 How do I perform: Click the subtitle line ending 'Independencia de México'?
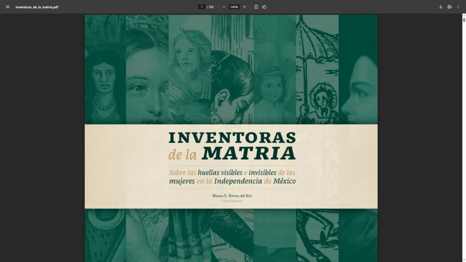click(x=232, y=181)
